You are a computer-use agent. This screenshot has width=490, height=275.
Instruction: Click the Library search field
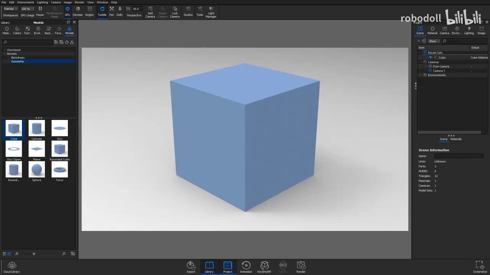[28, 42]
